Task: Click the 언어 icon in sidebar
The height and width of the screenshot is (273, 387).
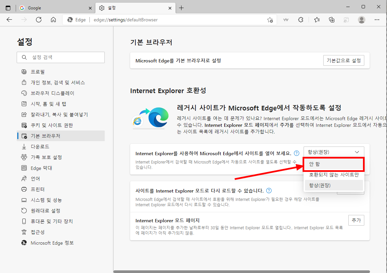Action: click(x=24, y=179)
